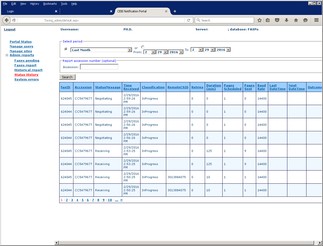The image size is (323, 246).
Task: Open the To month dropdown
Action: [197, 50]
